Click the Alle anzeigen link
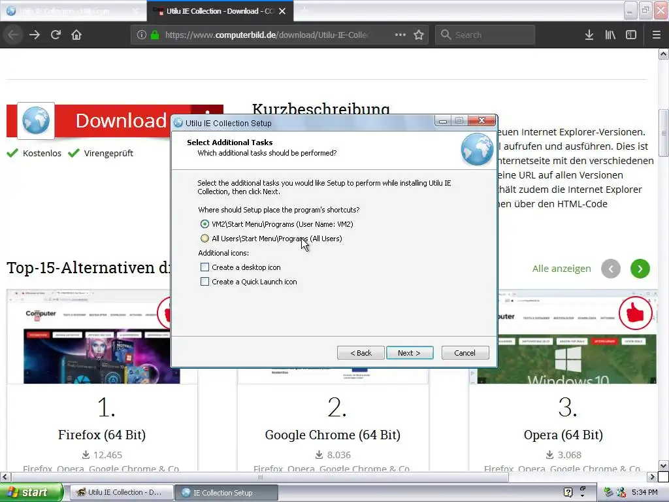The image size is (669, 502). (561, 269)
